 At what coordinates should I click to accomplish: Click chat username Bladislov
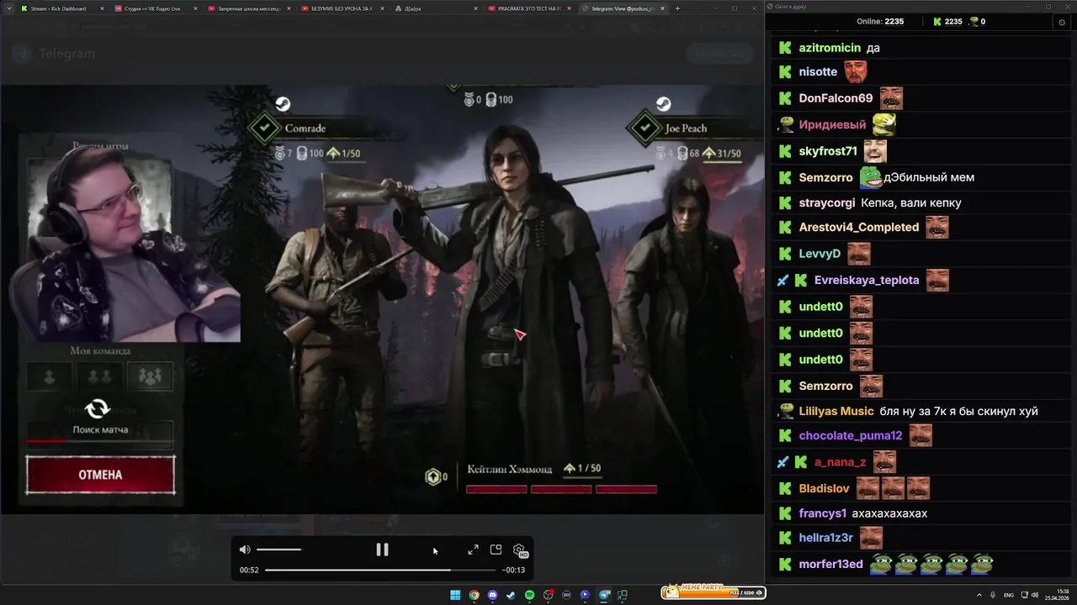point(824,488)
